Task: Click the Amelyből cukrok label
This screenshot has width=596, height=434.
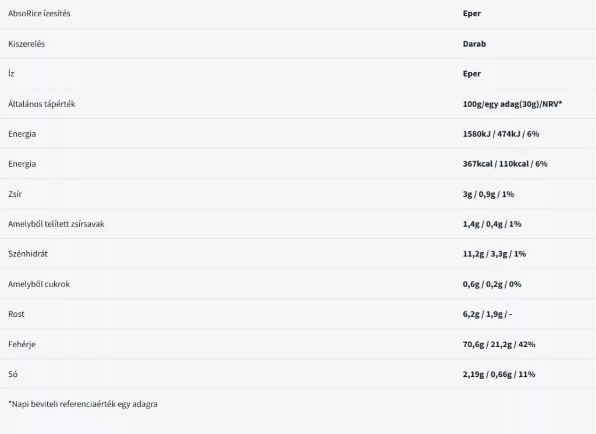Action: (39, 284)
